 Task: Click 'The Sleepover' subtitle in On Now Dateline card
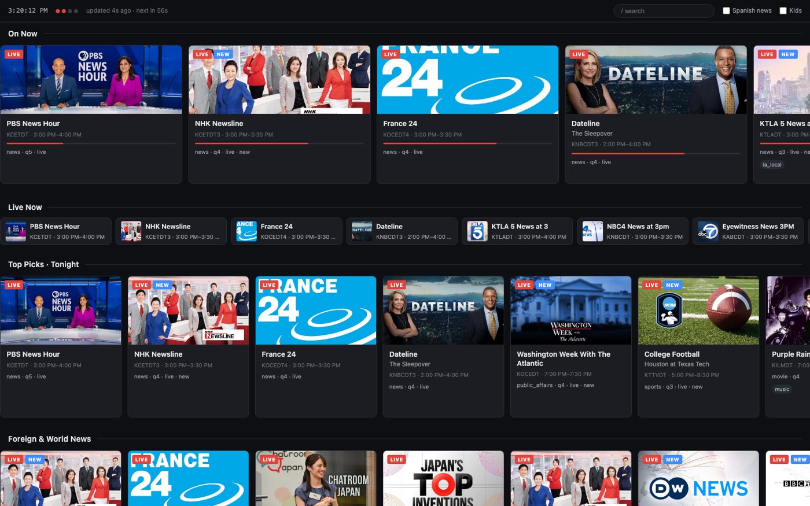tap(592, 134)
